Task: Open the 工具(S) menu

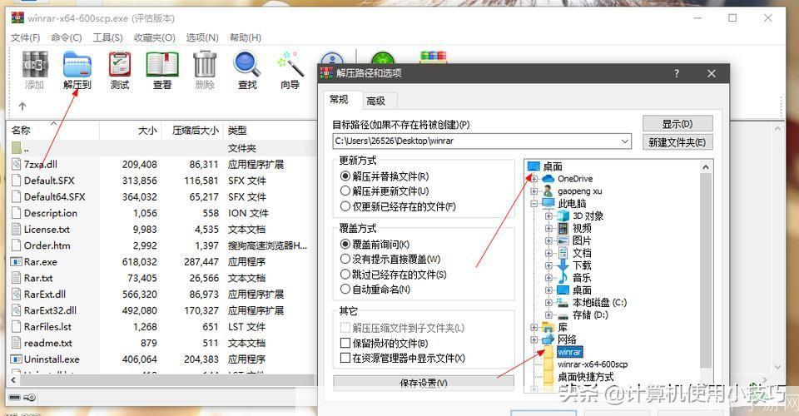Action: [x=107, y=37]
